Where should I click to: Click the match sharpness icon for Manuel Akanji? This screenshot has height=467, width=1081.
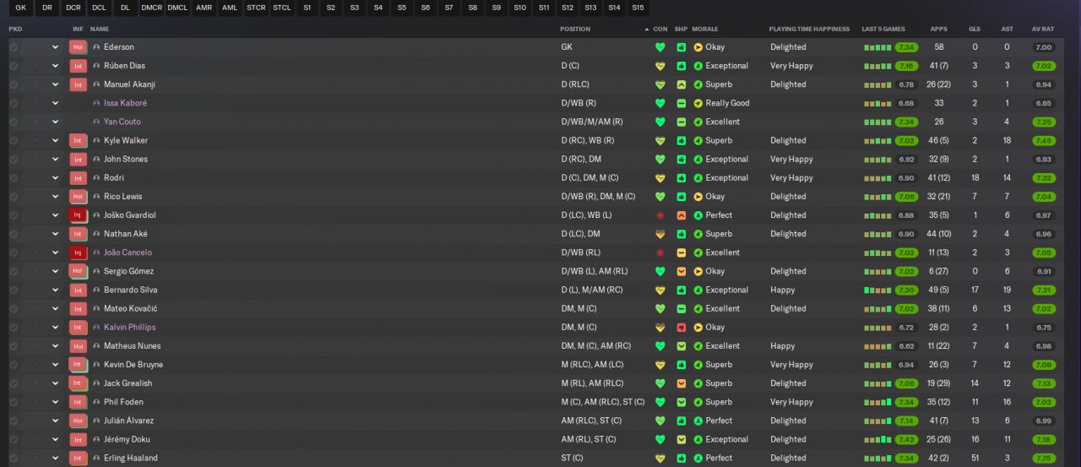(x=681, y=84)
